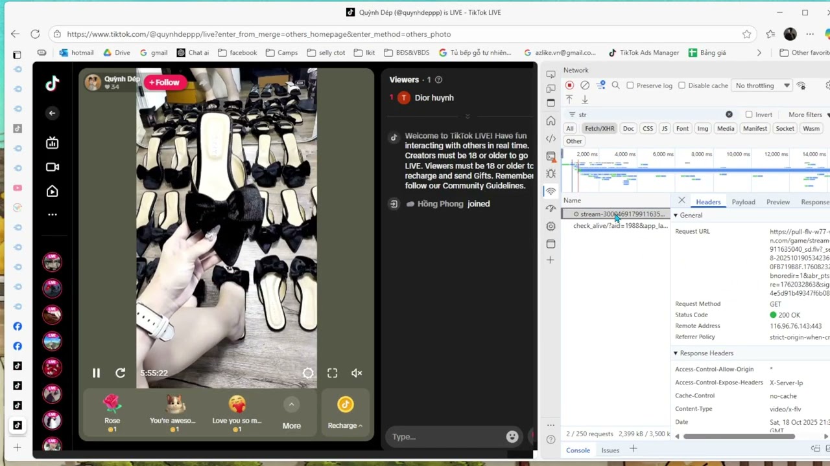Collapse the Response Headers section
Image resolution: width=830 pixels, height=466 pixels.
click(676, 353)
